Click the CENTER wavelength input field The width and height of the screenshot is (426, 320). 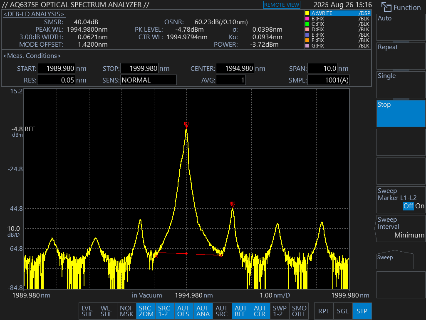[235, 69]
